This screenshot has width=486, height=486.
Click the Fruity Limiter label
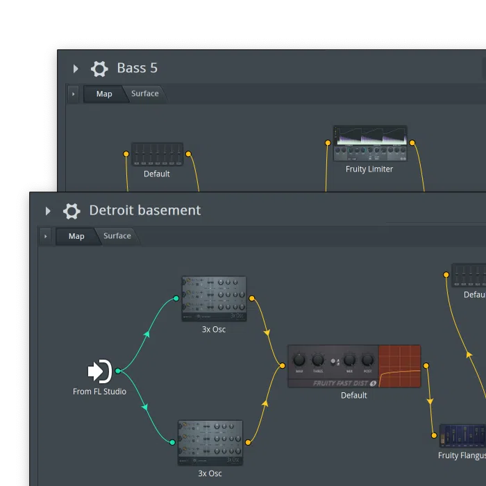369,169
